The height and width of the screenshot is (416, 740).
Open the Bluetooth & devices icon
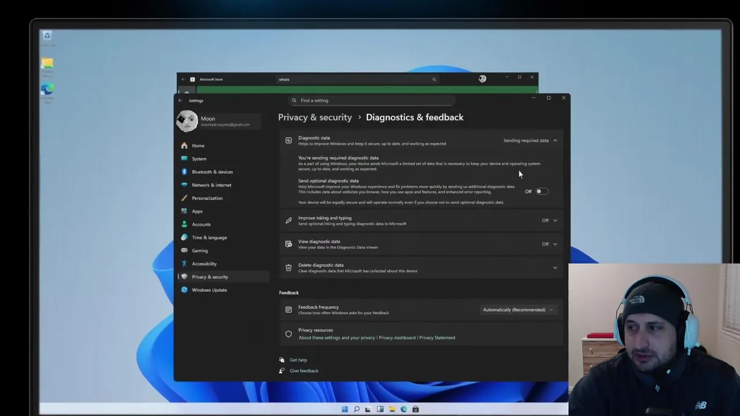point(184,172)
